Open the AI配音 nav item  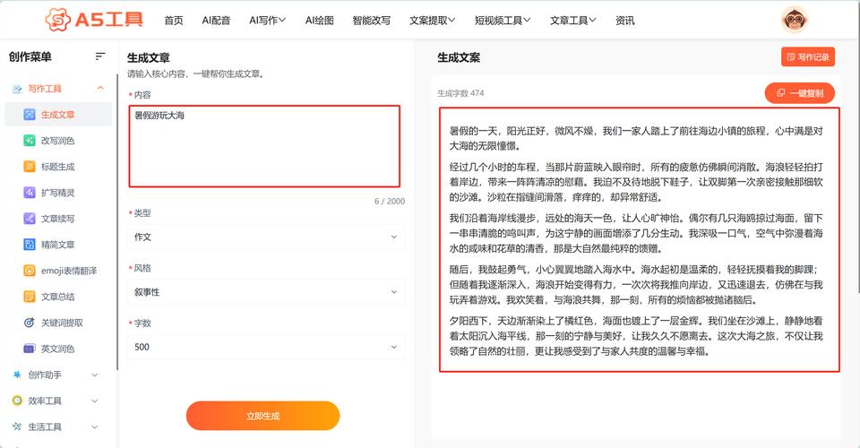(216, 21)
